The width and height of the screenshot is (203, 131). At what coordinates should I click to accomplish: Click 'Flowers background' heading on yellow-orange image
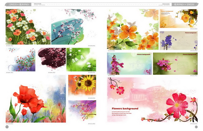click(167, 11)
